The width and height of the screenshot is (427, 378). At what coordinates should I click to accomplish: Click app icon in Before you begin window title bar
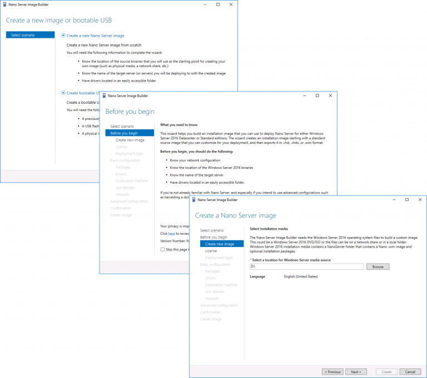click(x=104, y=95)
